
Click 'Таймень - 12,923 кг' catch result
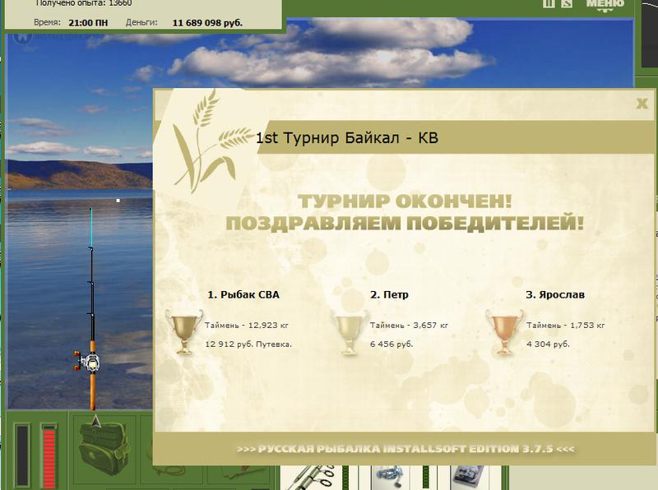coord(247,325)
